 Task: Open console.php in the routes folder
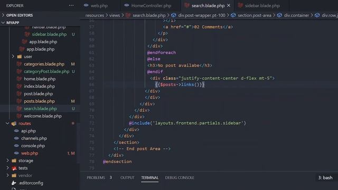[33, 146]
